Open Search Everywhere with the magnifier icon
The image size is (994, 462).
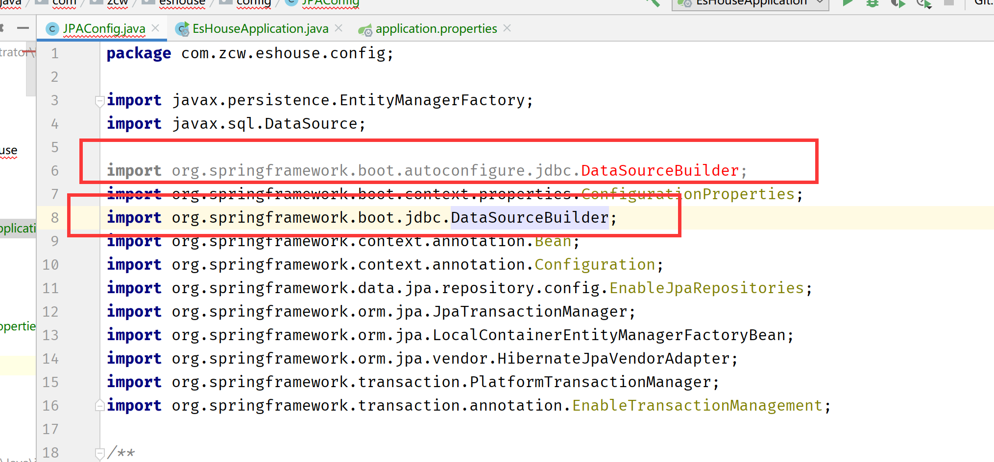click(652, 3)
